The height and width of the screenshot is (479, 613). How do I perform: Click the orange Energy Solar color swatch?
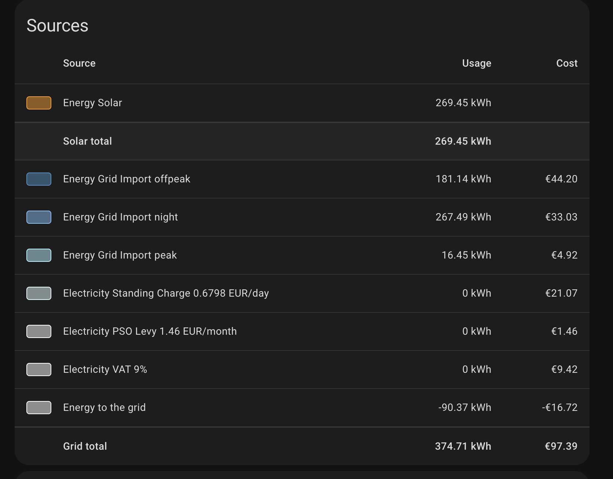coord(39,103)
